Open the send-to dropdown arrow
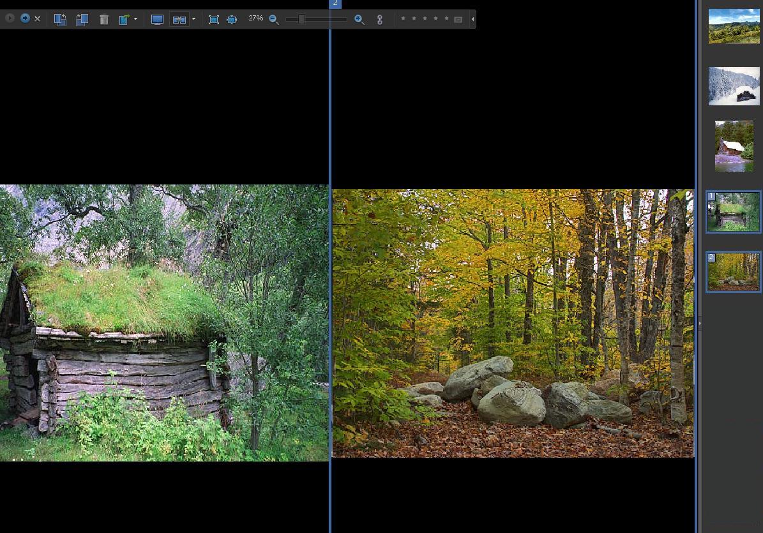The width and height of the screenshot is (763, 533). pos(135,19)
